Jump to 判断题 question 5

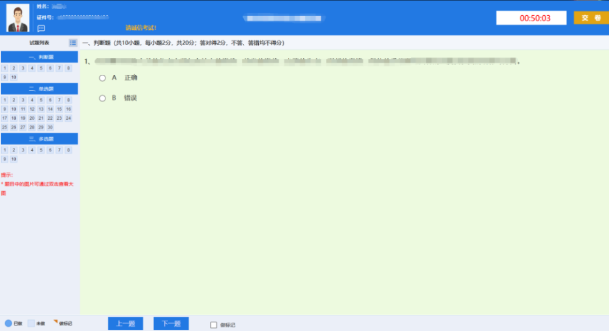click(x=41, y=68)
